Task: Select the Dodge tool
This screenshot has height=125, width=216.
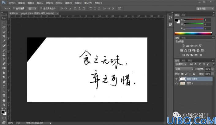Action: tap(4, 77)
